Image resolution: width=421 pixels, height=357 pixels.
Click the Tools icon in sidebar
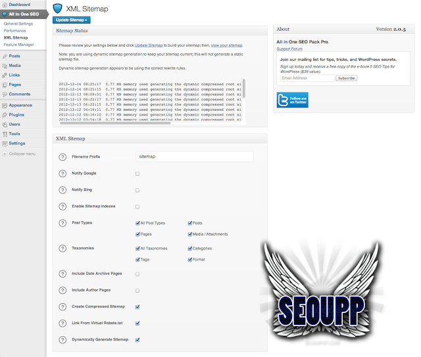pos(5,134)
